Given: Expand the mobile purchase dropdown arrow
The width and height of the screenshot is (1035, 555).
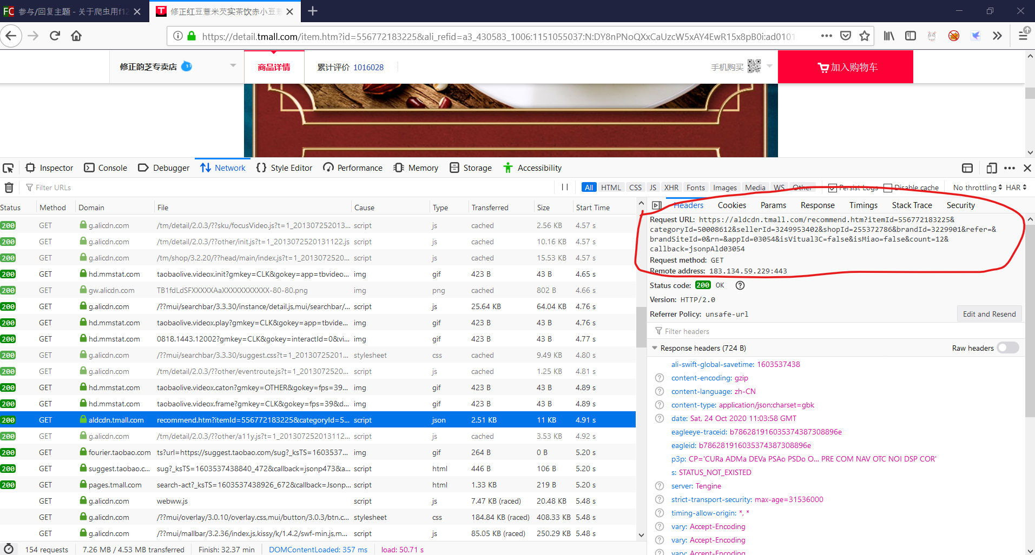Looking at the screenshot, I should [x=769, y=66].
